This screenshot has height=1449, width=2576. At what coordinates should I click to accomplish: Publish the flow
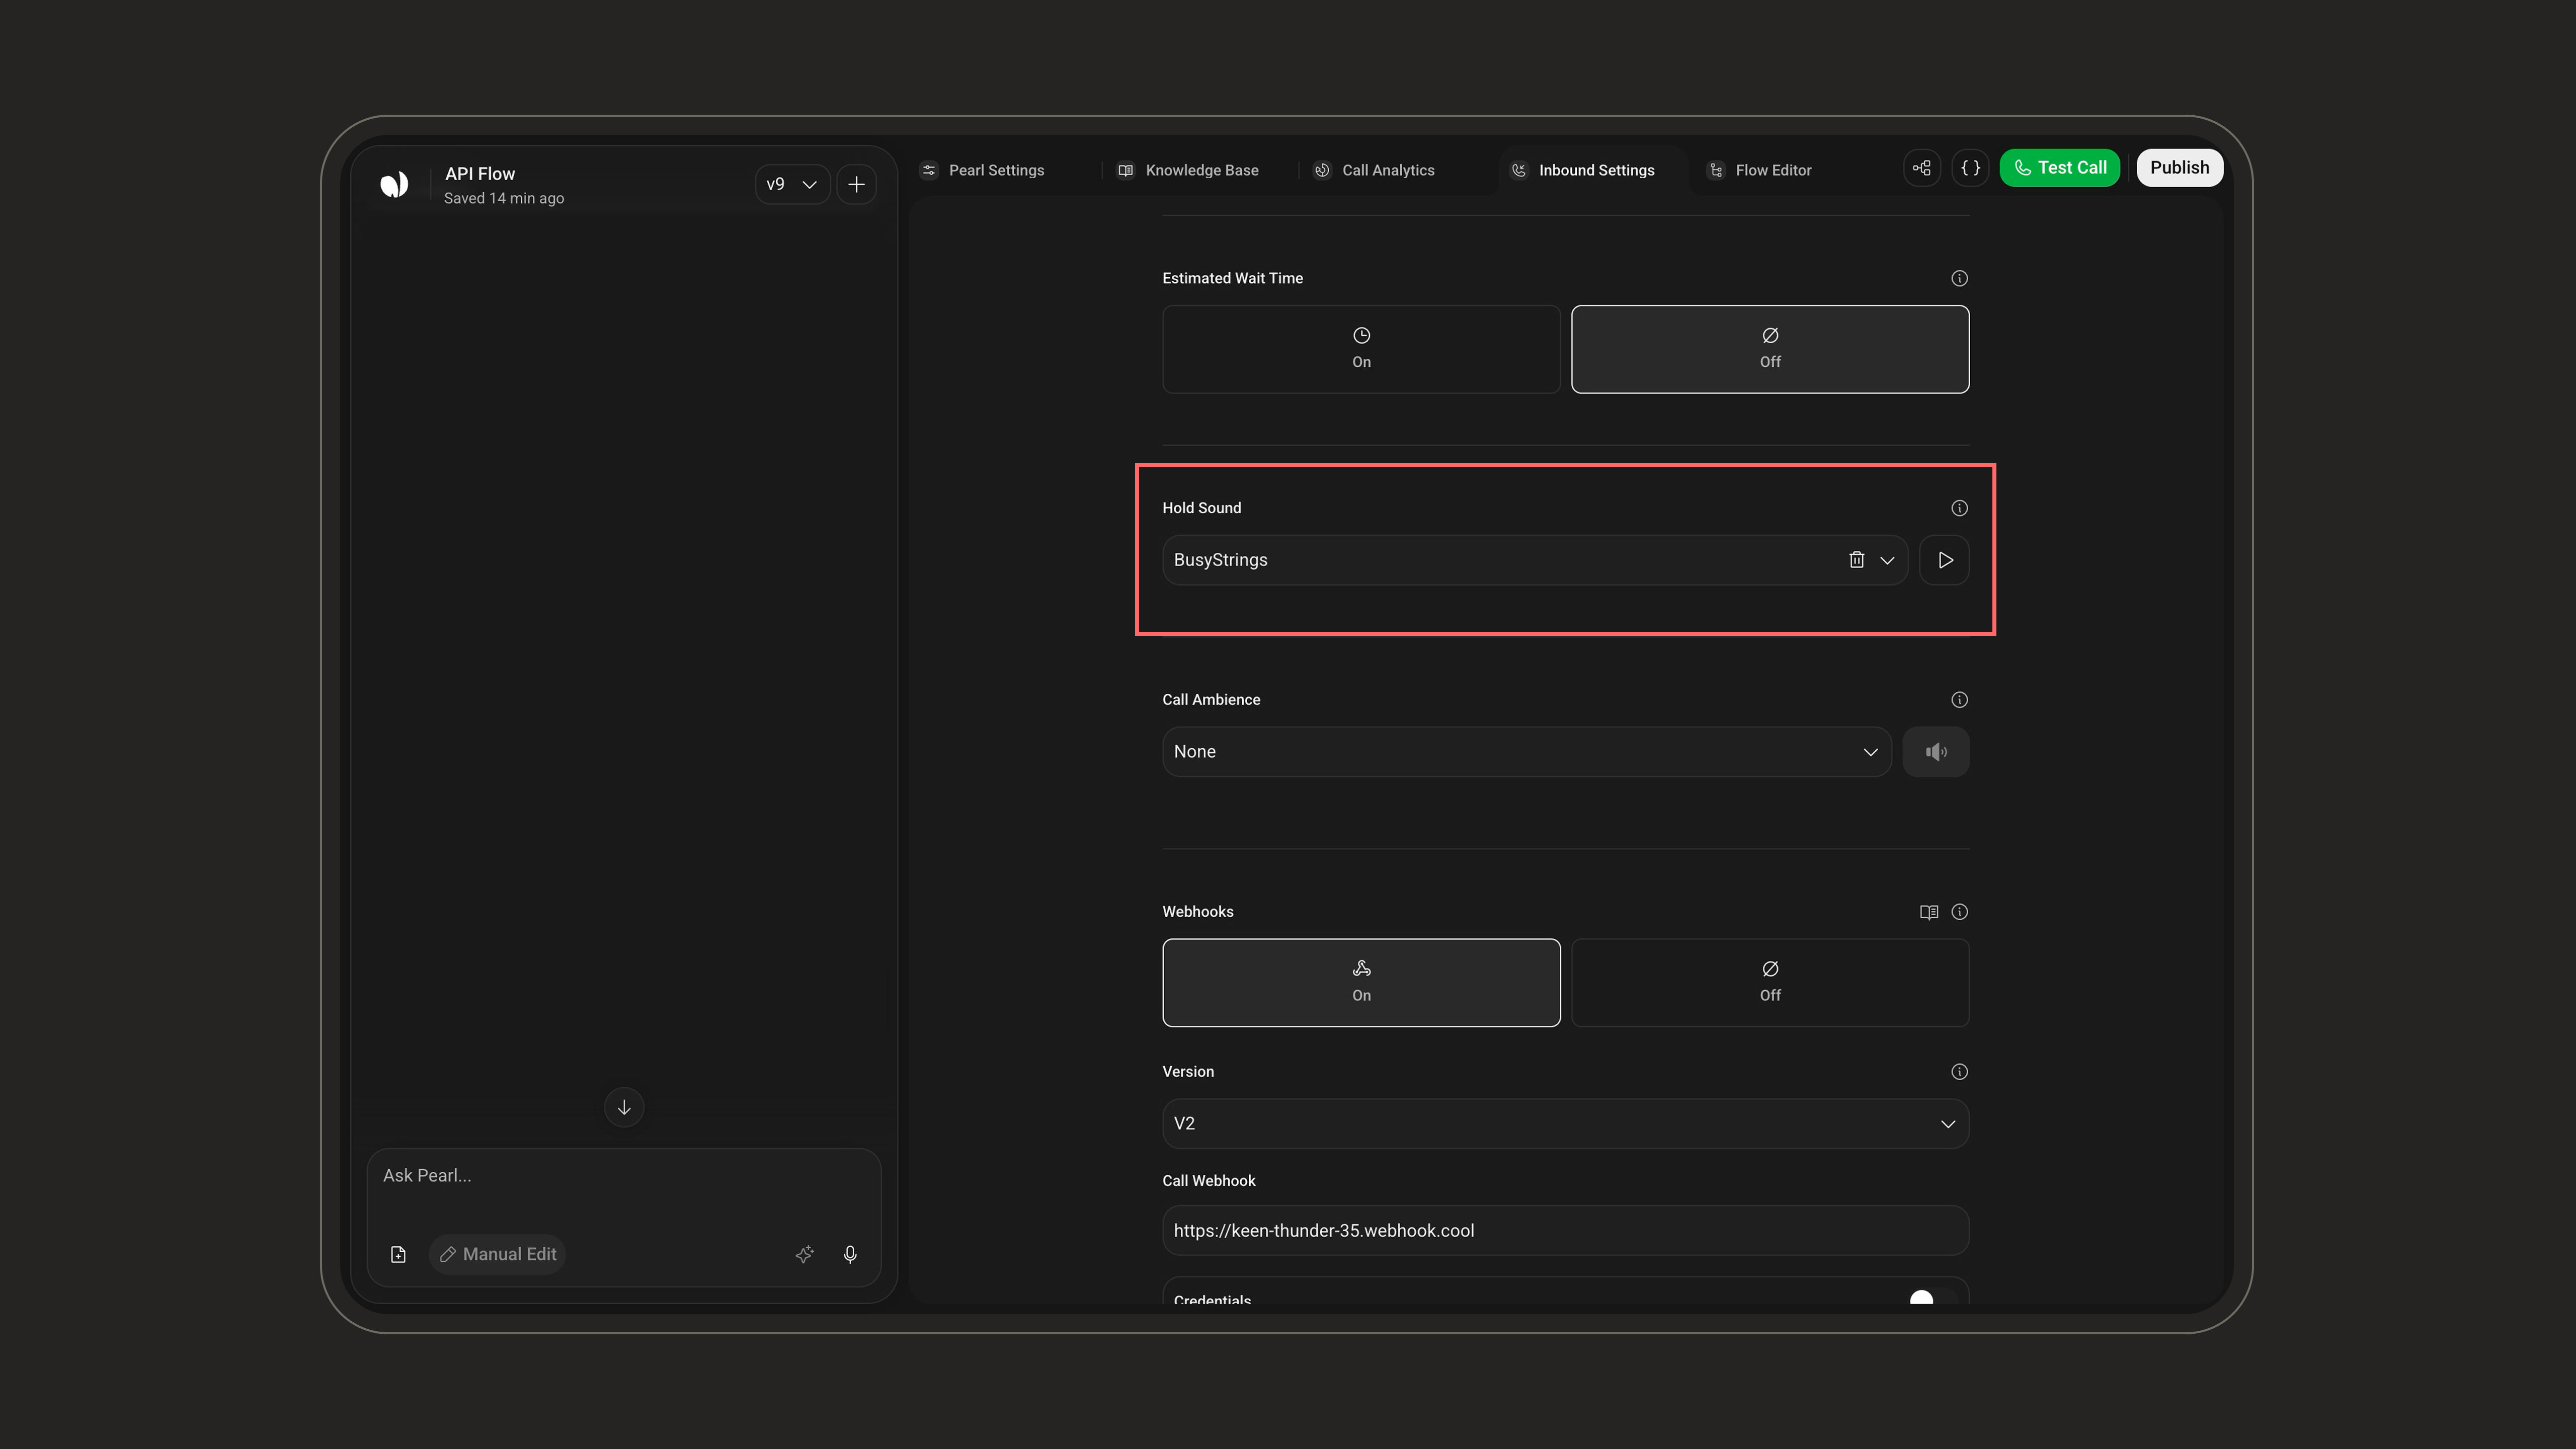pyautogui.click(x=2179, y=168)
